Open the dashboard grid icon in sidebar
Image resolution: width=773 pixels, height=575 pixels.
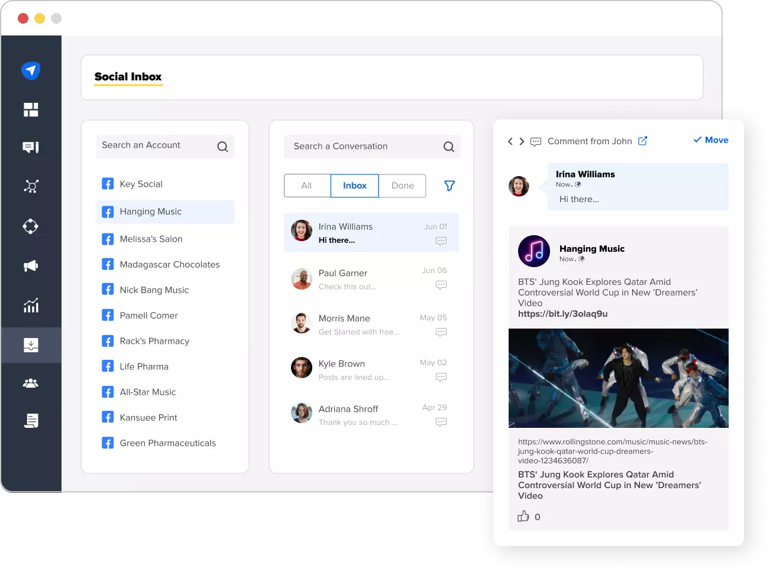pyautogui.click(x=31, y=110)
